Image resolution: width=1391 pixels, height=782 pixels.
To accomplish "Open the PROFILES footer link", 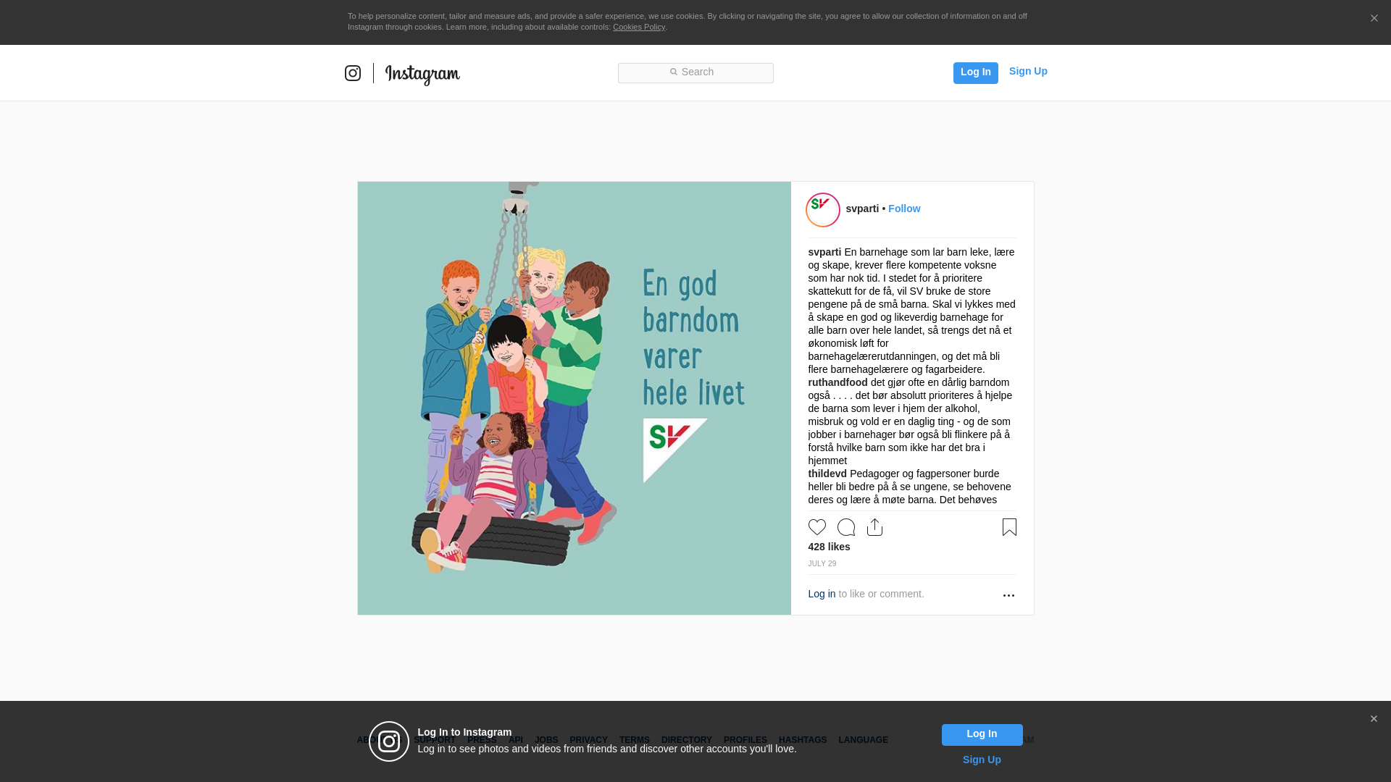I will [745, 740].
